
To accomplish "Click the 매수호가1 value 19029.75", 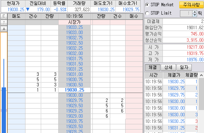I will [x=131, y=9].
